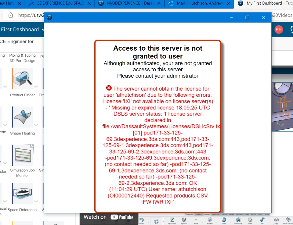Click the AH user avatar
This screenshot has width=293, height=225.
pos(278,29)
